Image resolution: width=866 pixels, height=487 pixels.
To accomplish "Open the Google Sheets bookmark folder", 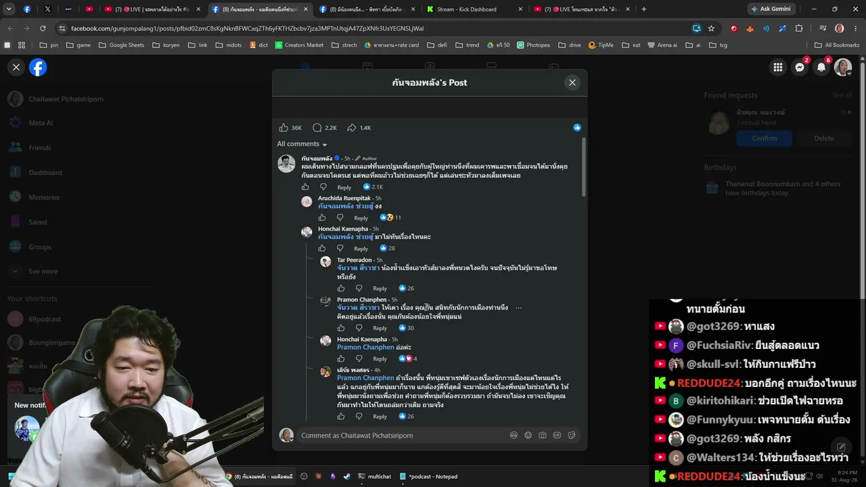I will pos(122,45).
